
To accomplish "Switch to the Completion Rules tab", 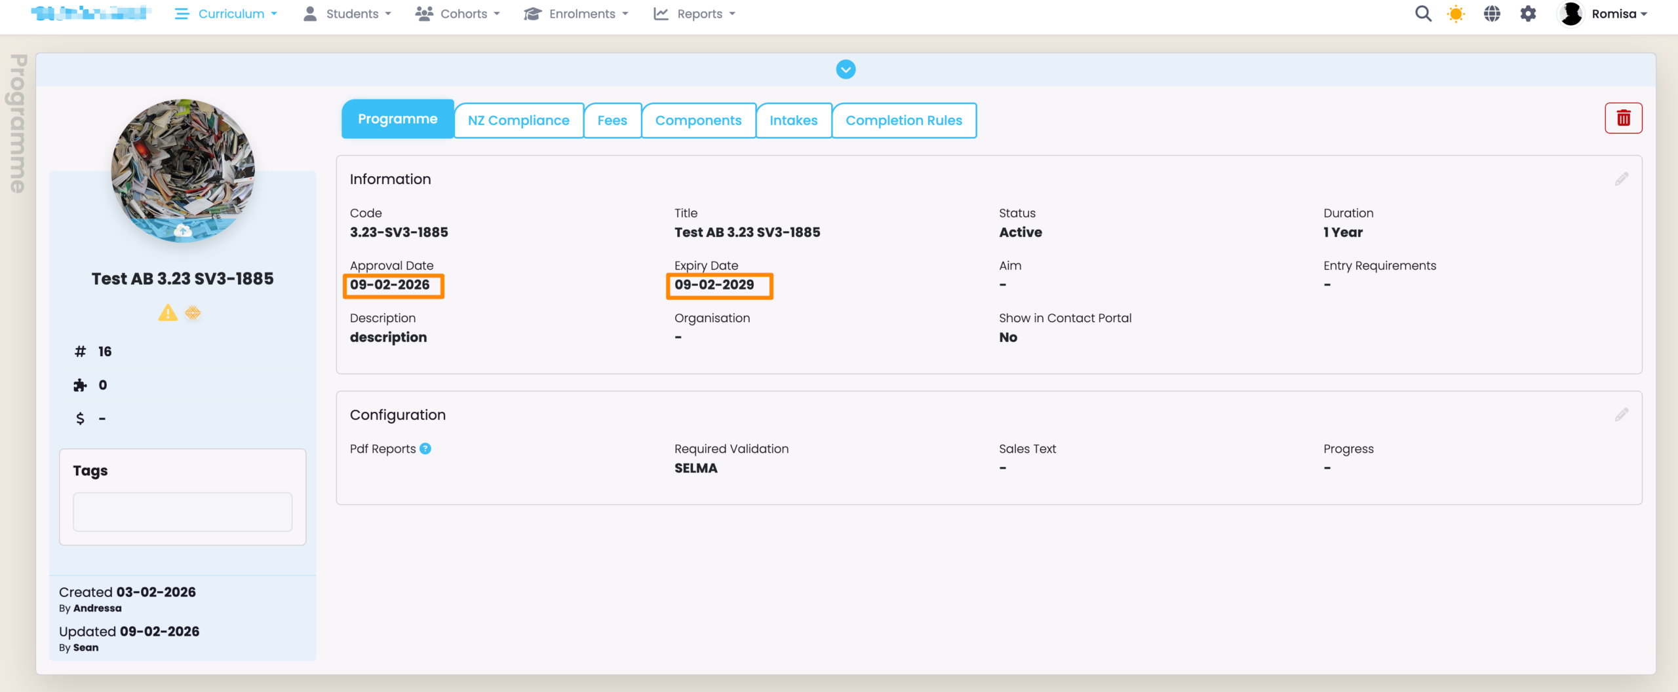I will [x=903, y=120].
